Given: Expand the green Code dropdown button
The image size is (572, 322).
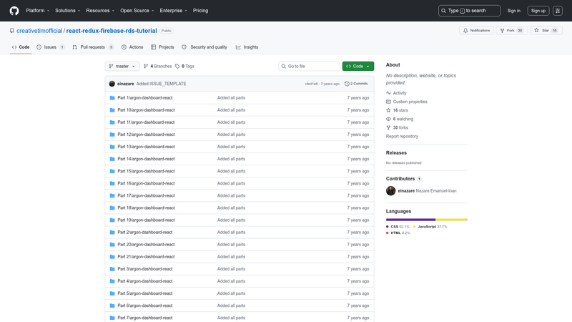Looking at the screenshot, I should pos(358,66).
